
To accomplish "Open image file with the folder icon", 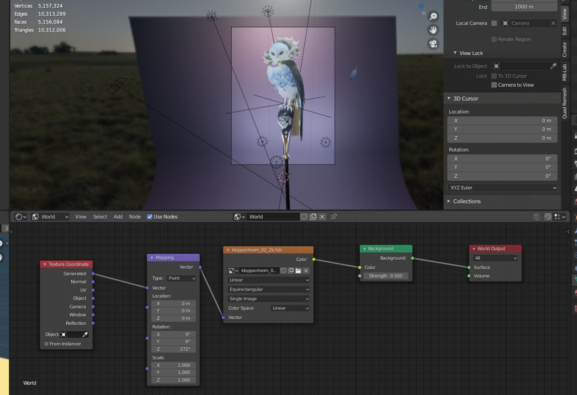I will pyautogui.click(x=298, y=271).
